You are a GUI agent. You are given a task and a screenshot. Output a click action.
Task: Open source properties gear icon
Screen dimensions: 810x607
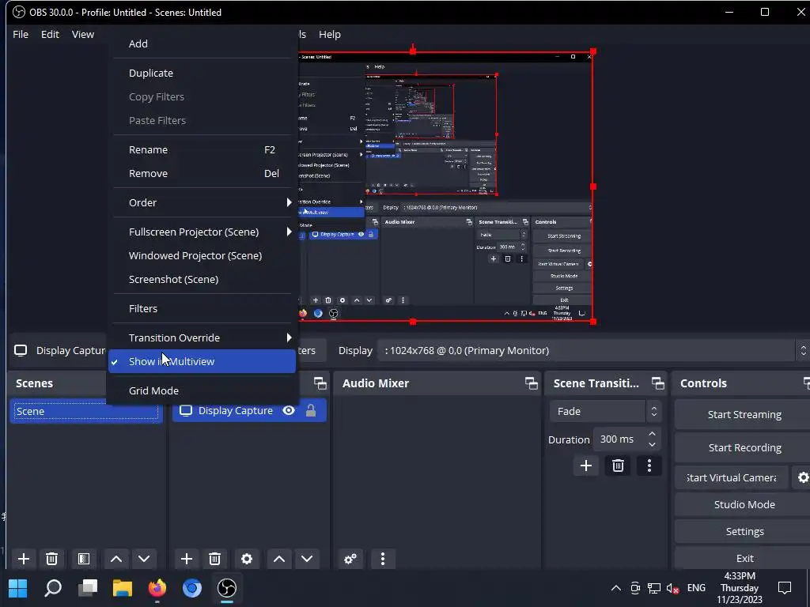pos(247,559)
